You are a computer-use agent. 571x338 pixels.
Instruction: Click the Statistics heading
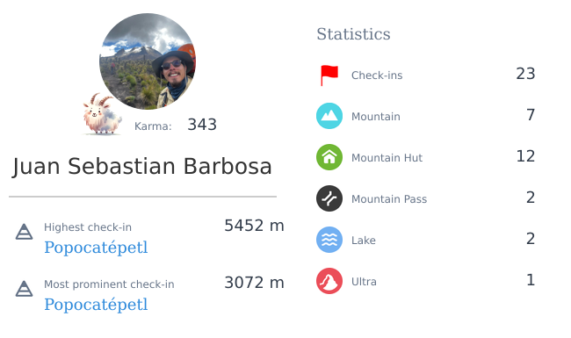[x=353, y=34]
